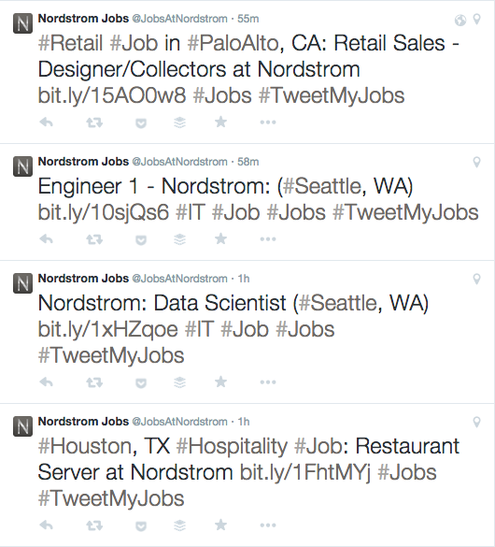
Task: Open the bit.ly/1xHZqoe job link
Action: point(108,329)
